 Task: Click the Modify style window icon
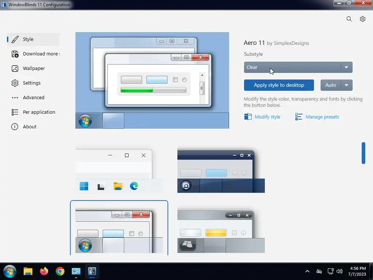(248, 117)
